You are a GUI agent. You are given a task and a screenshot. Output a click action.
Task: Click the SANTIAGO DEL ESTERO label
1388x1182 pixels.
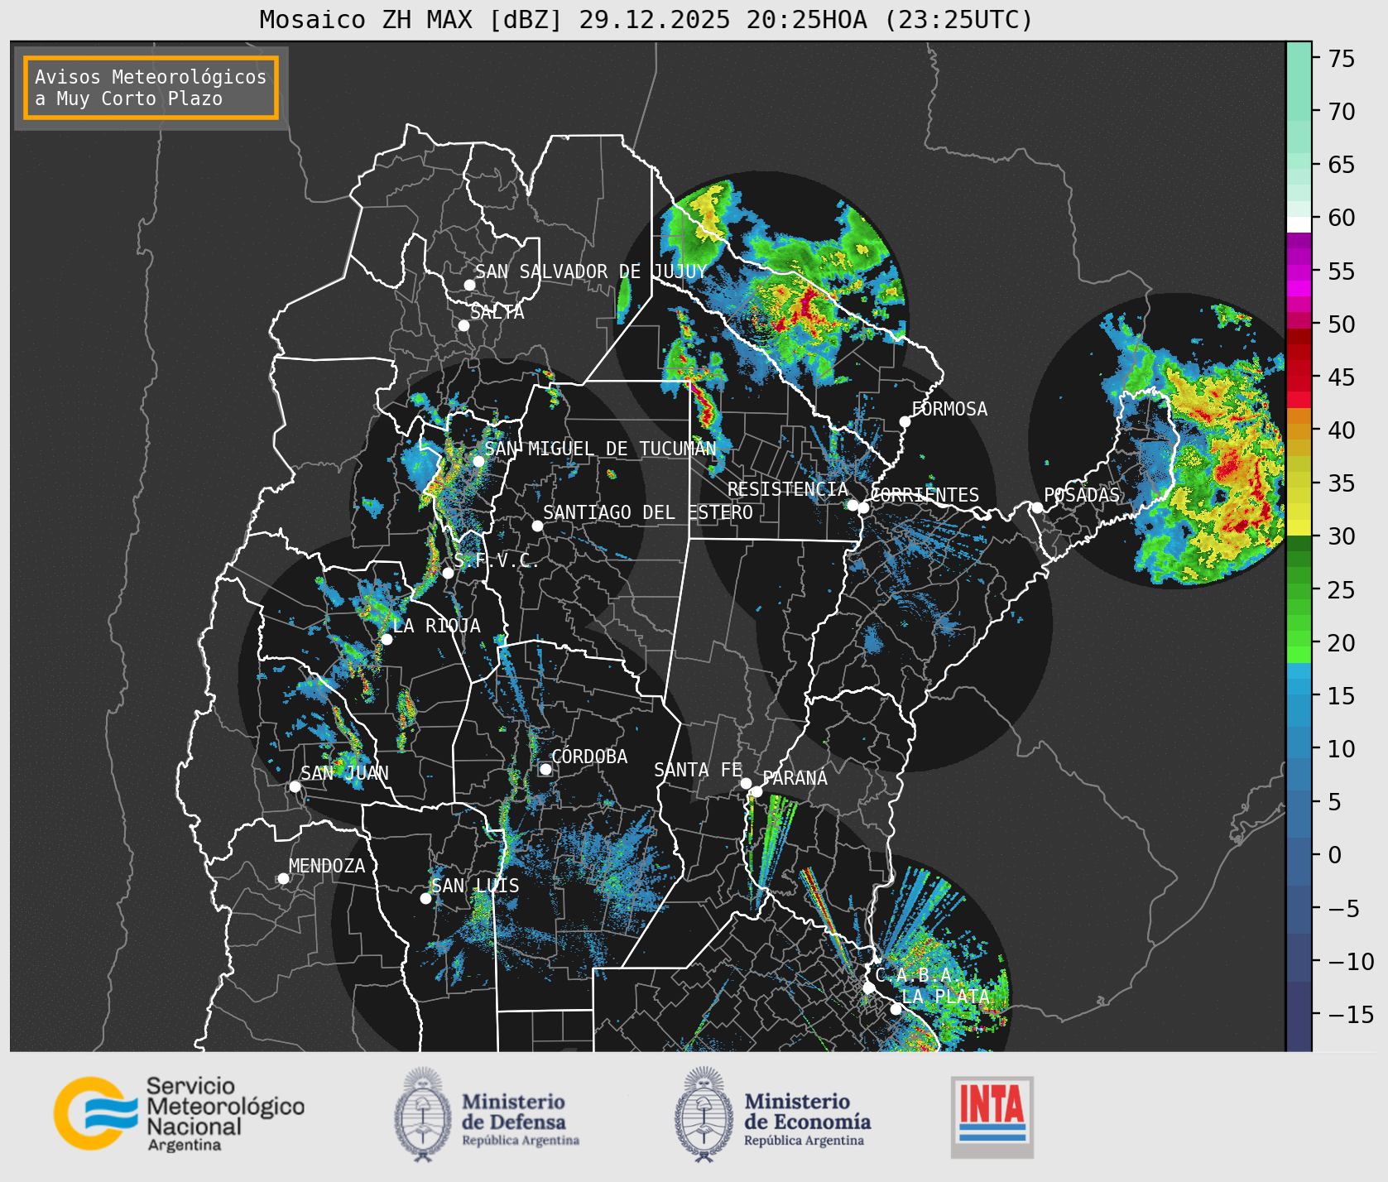(648, 512)
